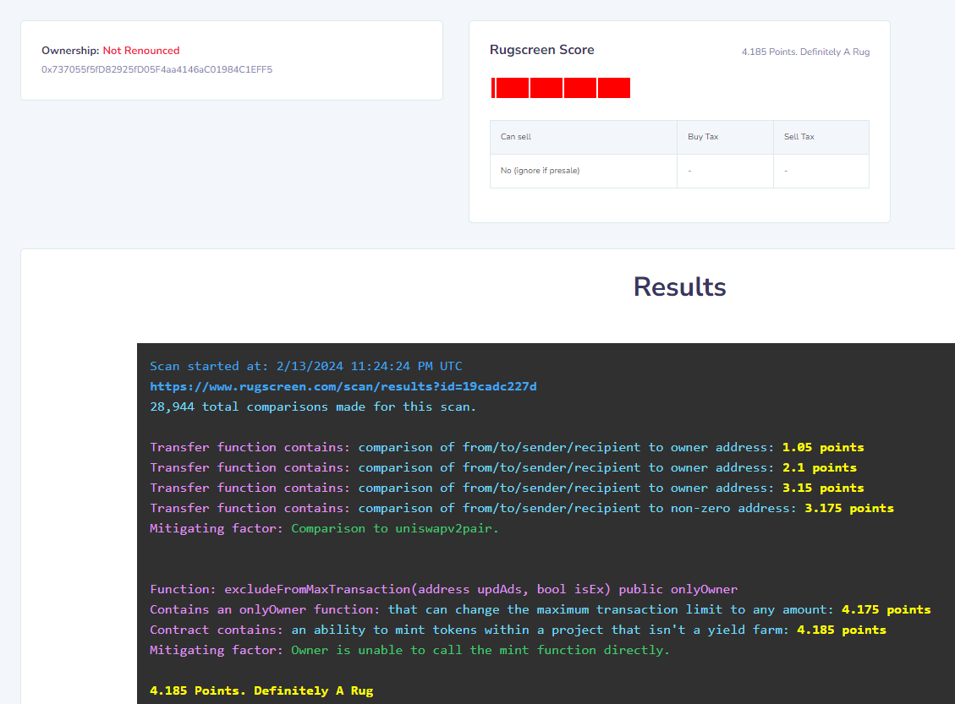This screenshot has height=704, width=955.
Task: Click the 'Rugscreen Score' heading
Action: tap(541, 50)
